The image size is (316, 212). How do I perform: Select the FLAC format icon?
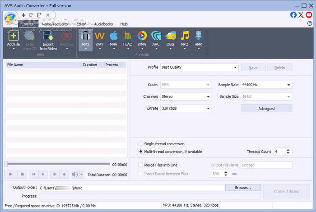(128, 36)
